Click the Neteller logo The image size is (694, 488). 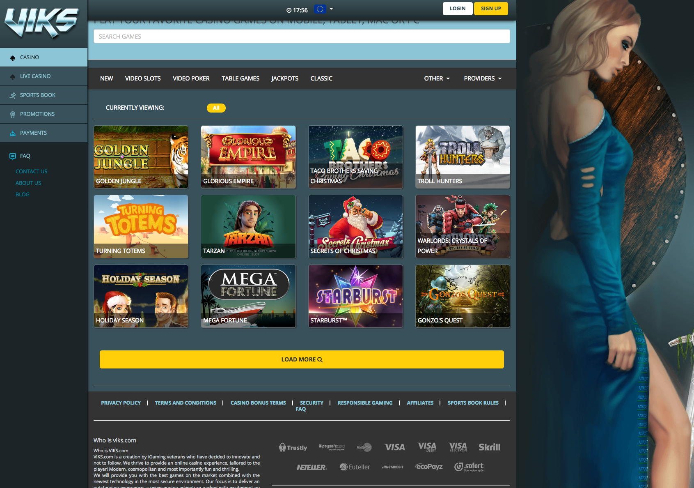point(312,467)
